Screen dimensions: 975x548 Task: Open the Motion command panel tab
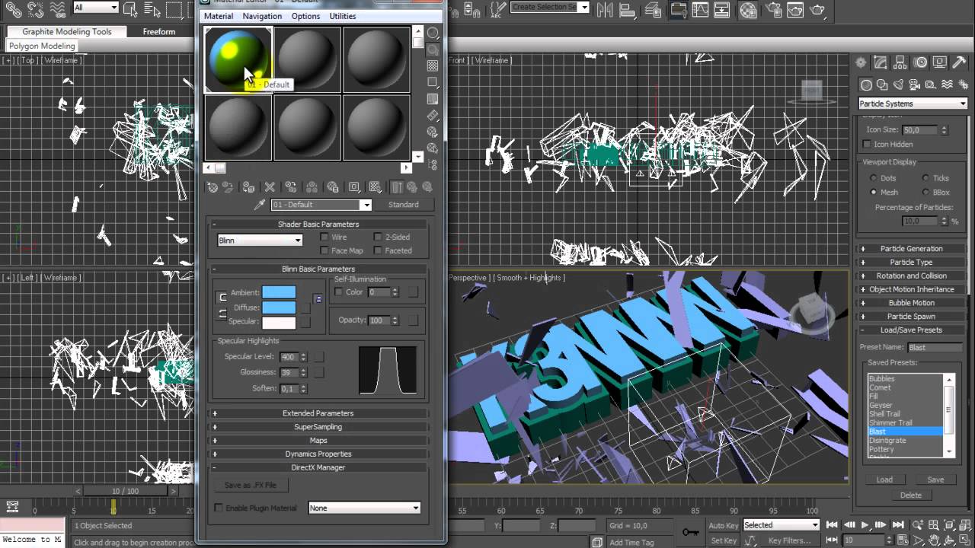point(920,63)
